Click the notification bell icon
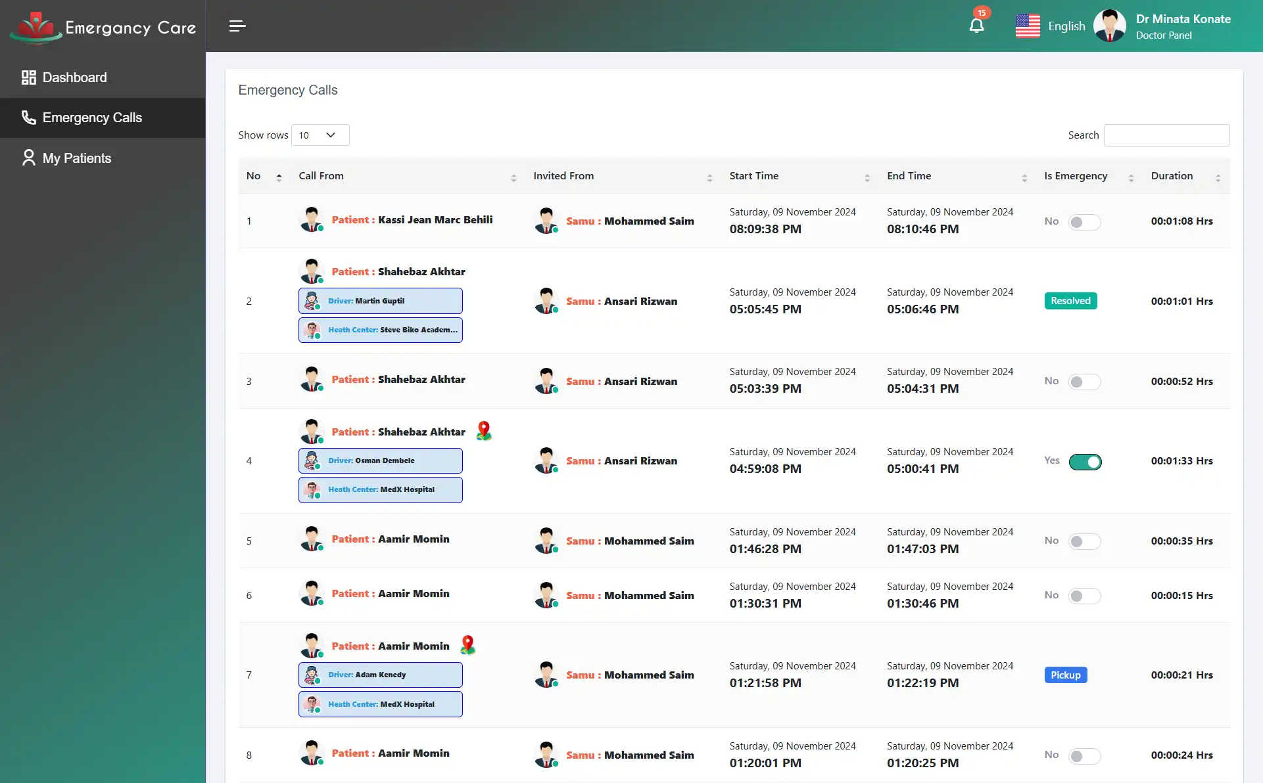 click(x=976, y=26)
